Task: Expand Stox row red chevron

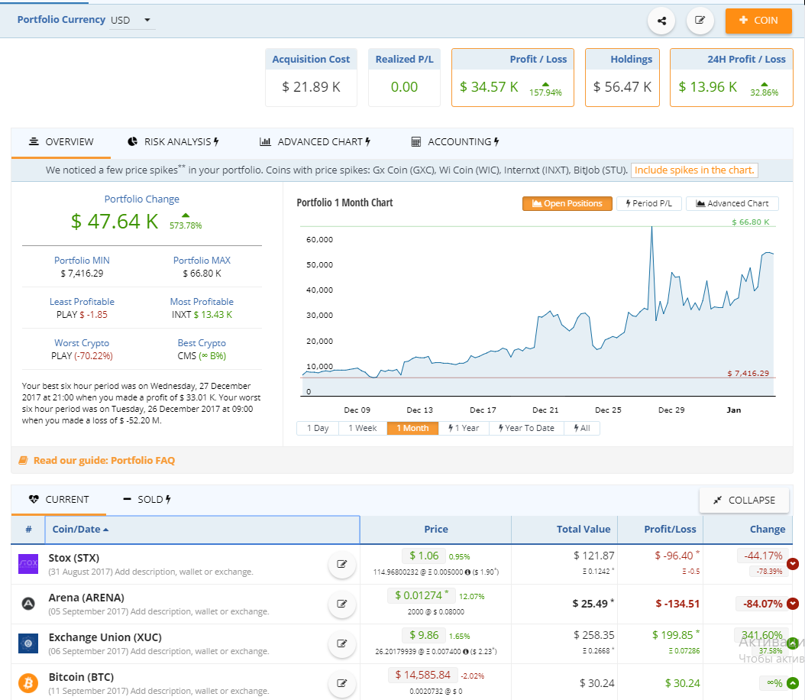Action: [793, 564]
